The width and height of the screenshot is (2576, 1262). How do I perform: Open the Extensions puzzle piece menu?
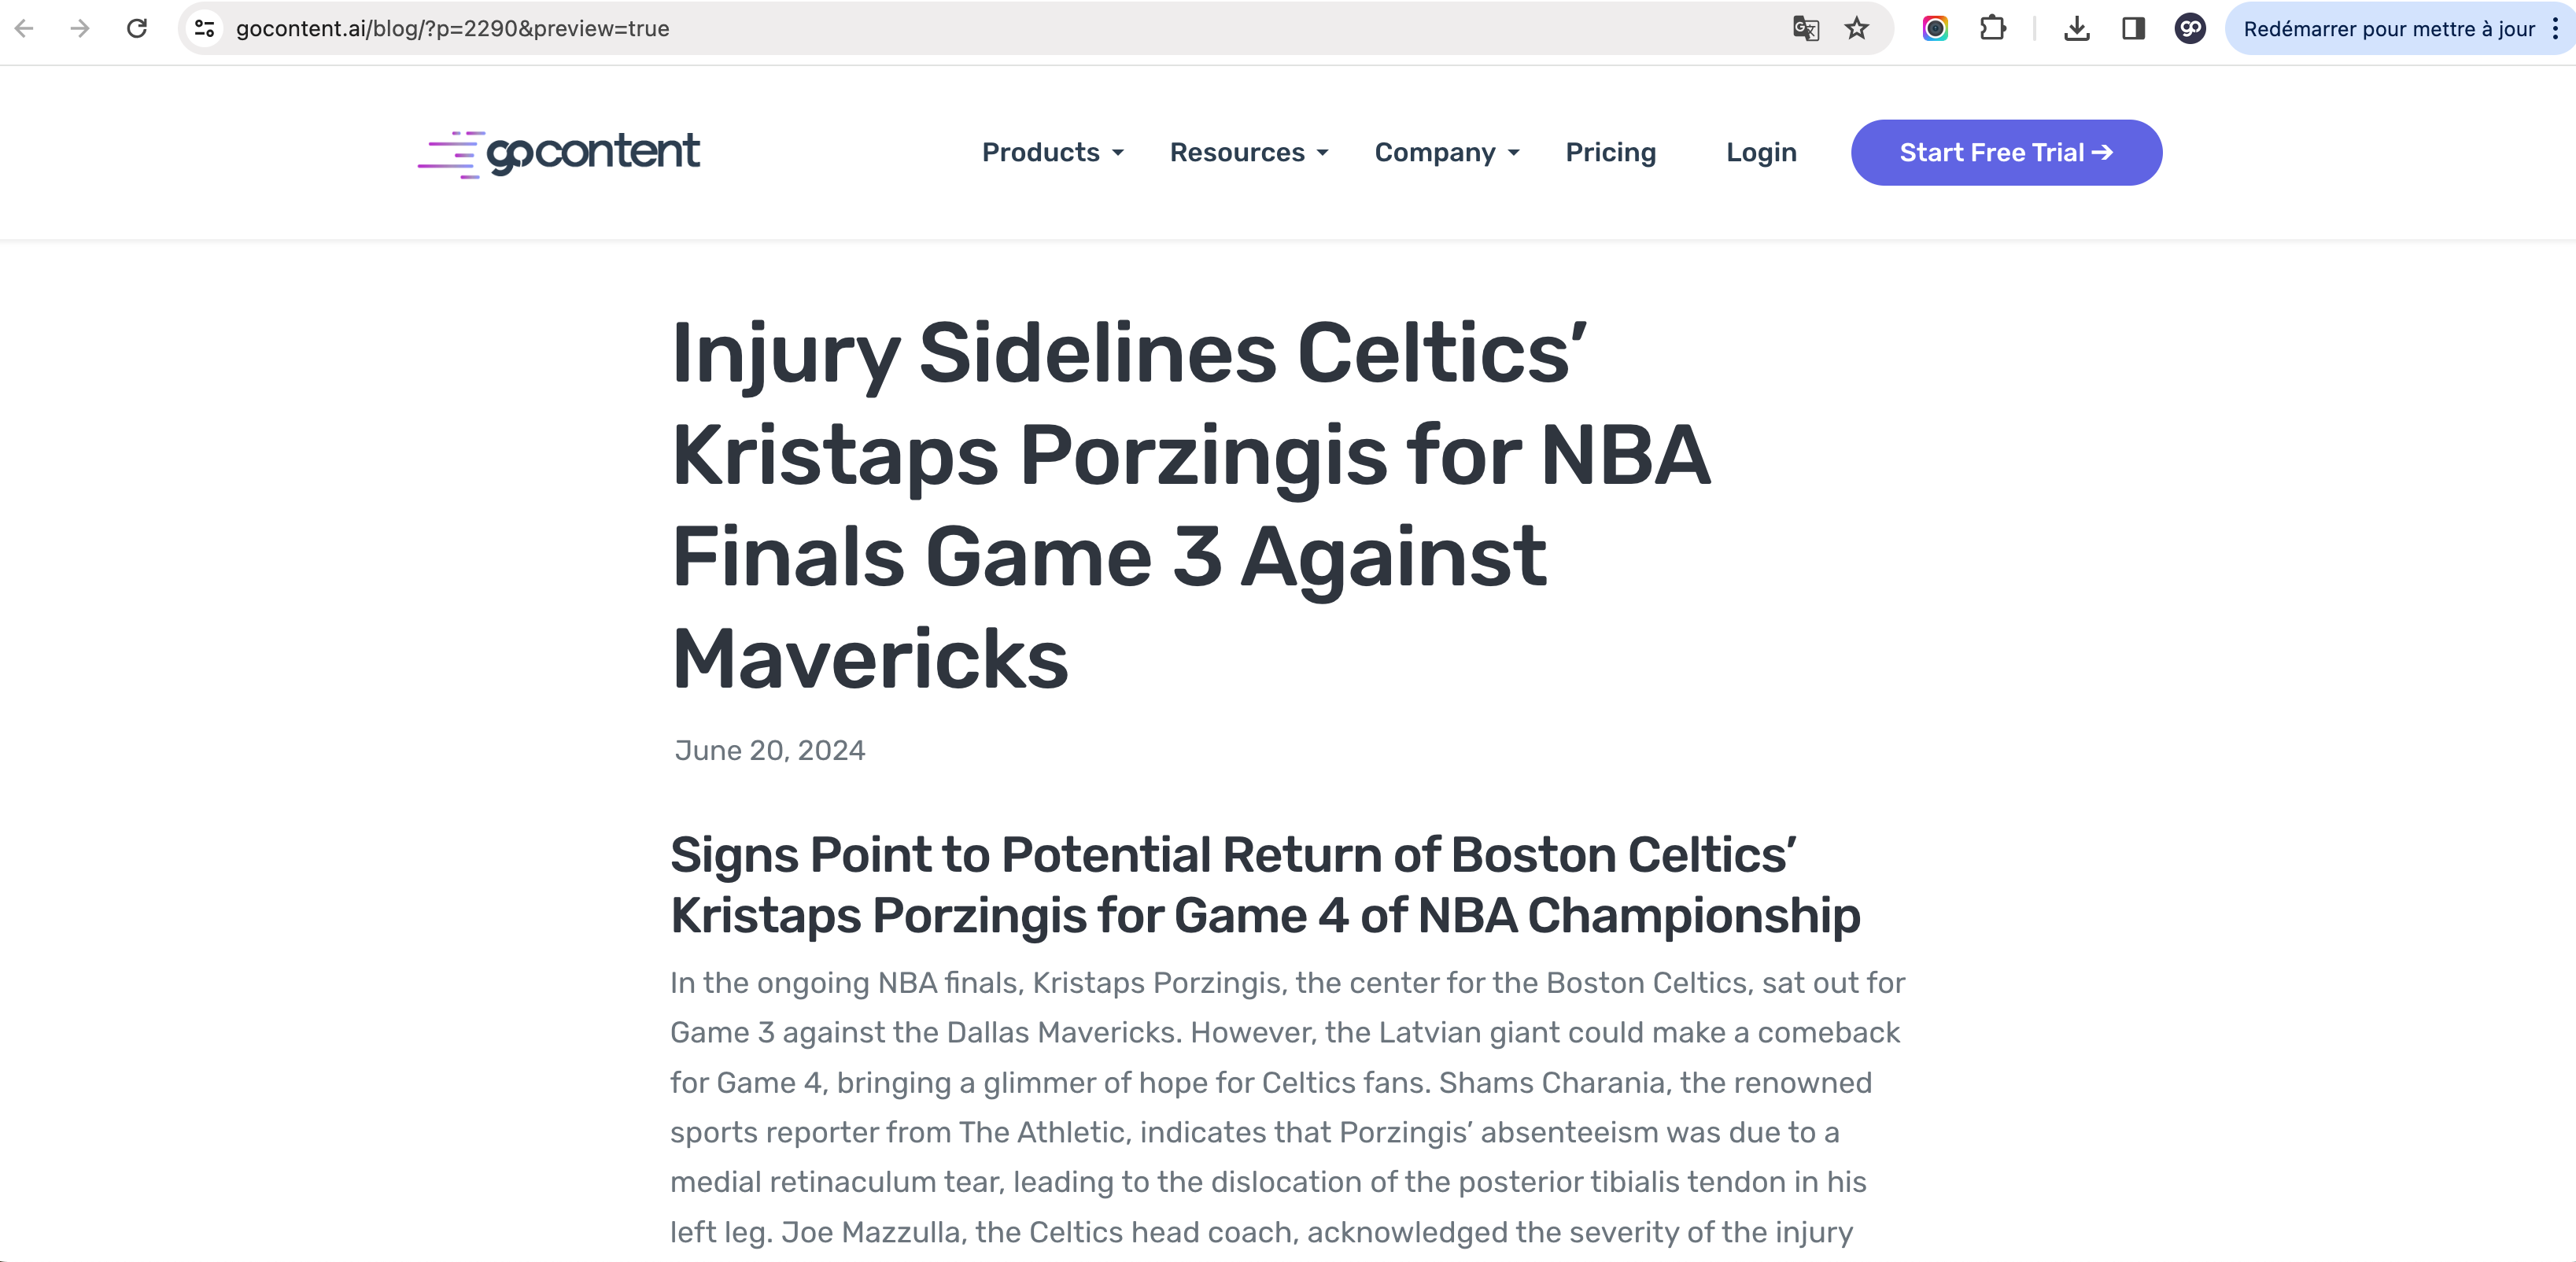pyautogui.click(x=1992, y=28)
